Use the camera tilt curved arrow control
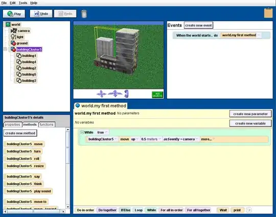Viewport: 276px width, 217px height. point(126,94)
